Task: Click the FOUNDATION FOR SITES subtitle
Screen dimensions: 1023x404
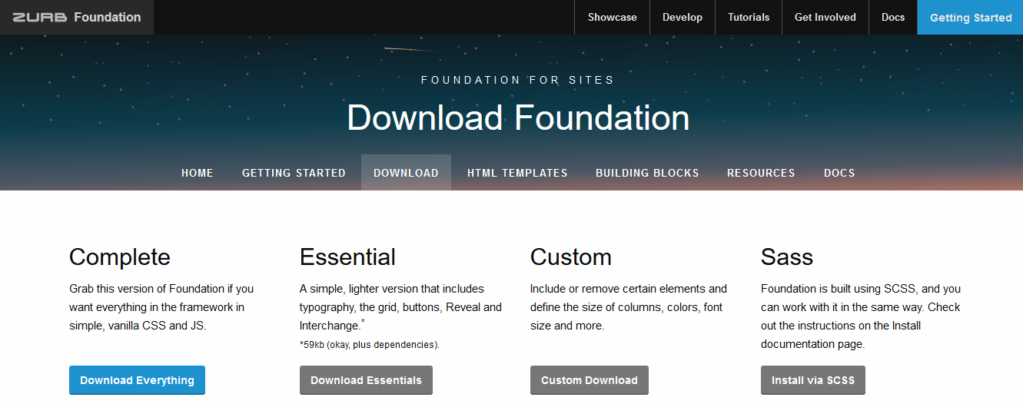Action: click(x=518, y=80)
